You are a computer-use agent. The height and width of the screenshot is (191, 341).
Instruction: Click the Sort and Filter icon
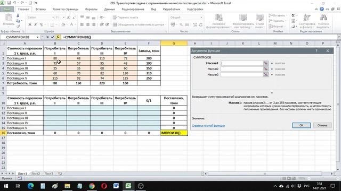[x=307, y=18]
